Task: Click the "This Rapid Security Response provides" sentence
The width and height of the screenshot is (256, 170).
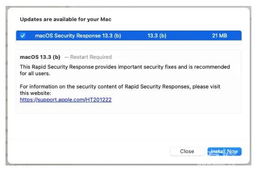Action: coord(125,67)
